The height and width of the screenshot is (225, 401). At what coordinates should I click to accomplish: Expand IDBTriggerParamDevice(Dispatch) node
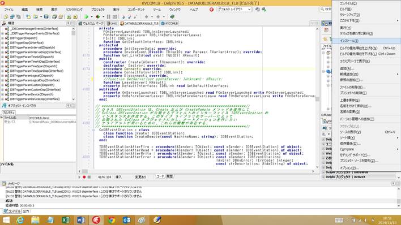(x=3, y=94)
